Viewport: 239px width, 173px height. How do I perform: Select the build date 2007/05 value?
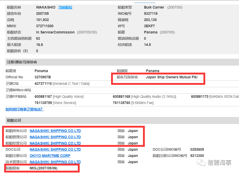coord(42,13)
